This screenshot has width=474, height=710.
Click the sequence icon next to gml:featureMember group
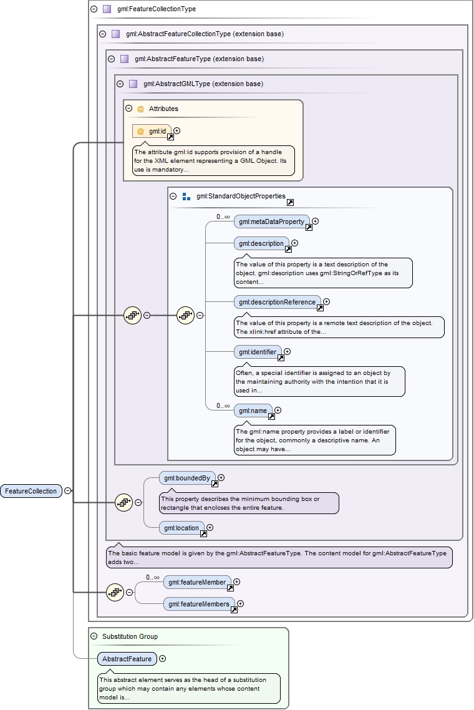pyautogui.click(x=115, y=592)
